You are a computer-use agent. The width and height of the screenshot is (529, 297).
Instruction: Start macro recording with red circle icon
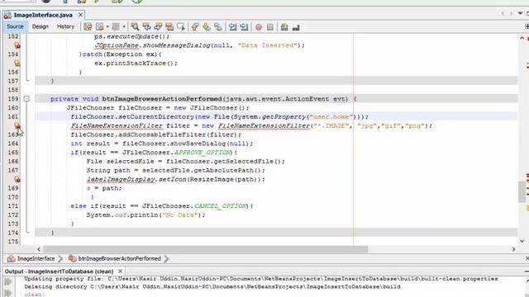tap(259, 27)
